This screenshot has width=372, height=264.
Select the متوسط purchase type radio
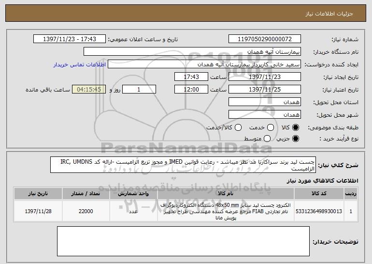point(267,139)
